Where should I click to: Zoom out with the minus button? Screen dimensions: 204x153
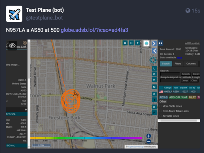point(149,141)
